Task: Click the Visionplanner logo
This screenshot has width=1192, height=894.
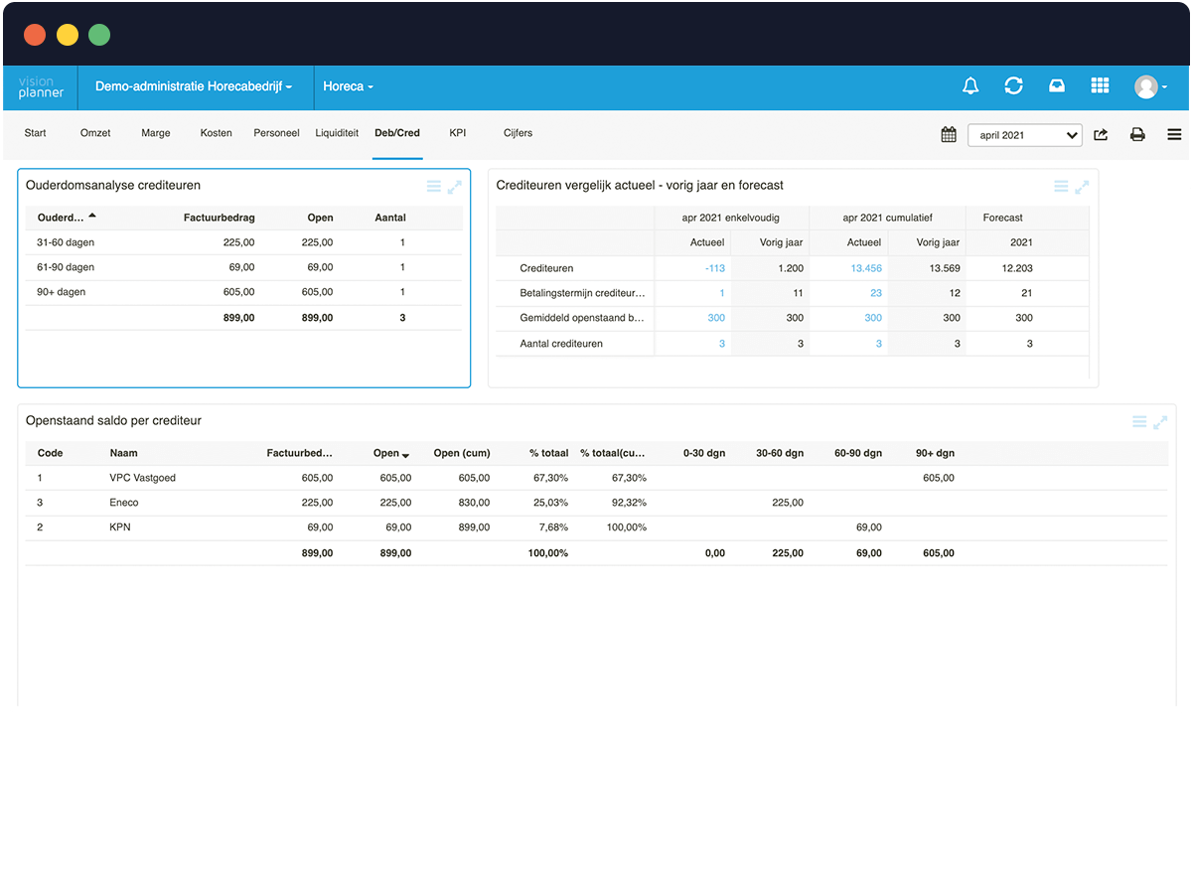Action: click(x=41, y=87)
